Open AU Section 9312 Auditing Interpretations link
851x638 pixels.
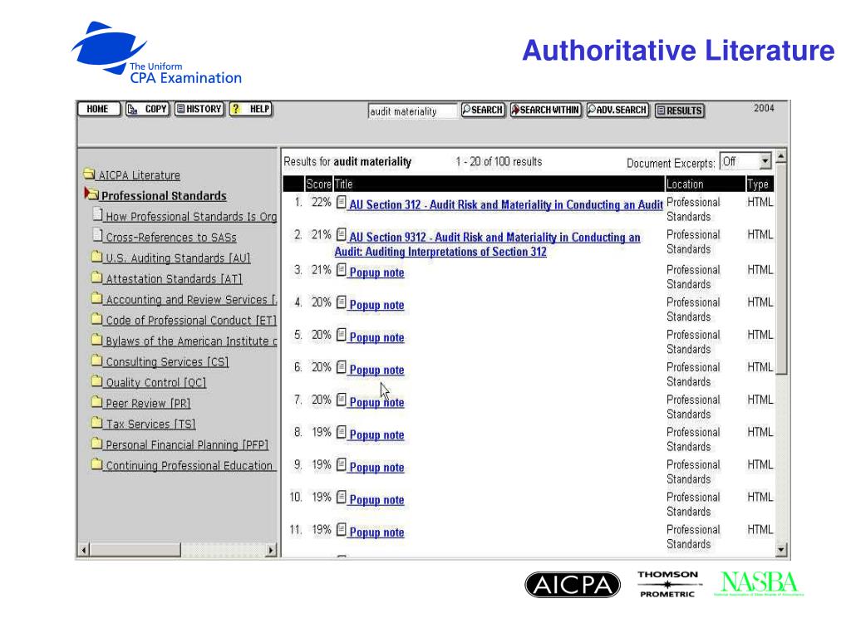tap(487, 244)
